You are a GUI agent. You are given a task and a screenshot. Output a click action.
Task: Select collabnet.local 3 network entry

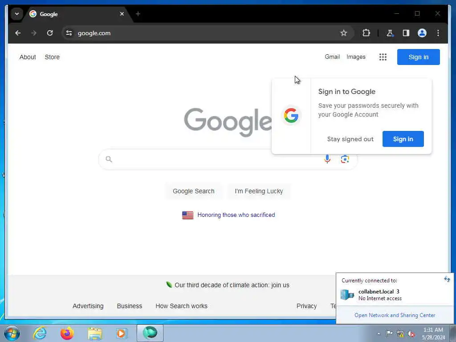pyautogui.click(x=395, y=295)
